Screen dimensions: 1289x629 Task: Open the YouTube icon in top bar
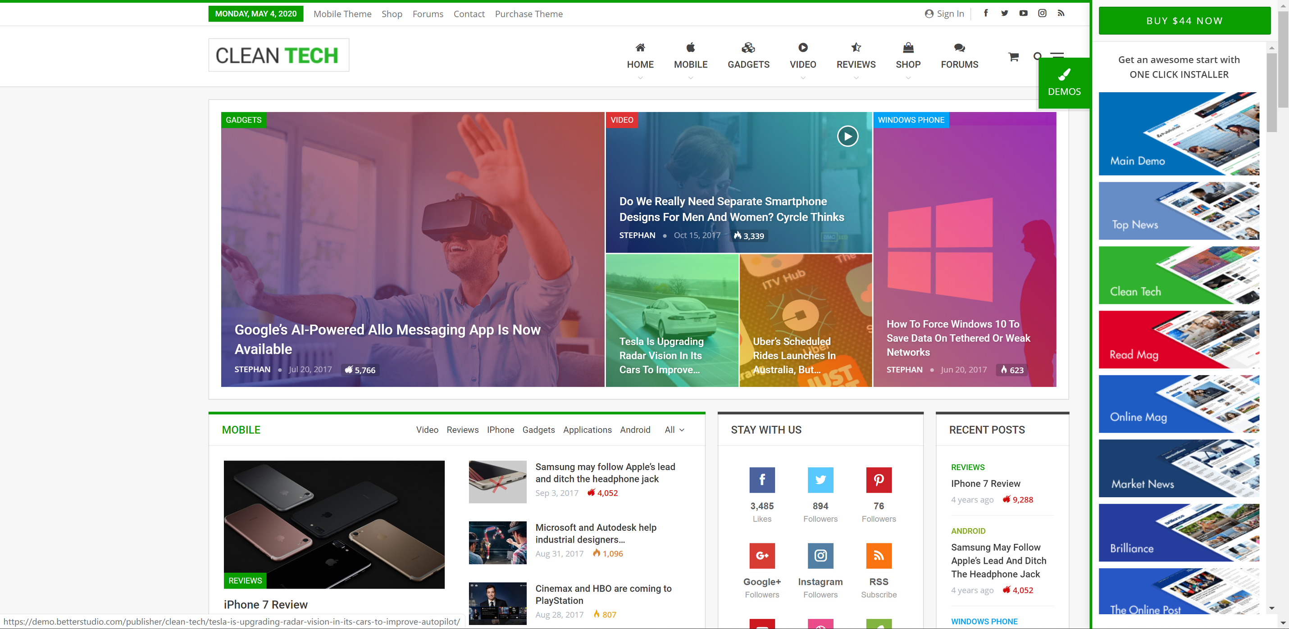pos(1023,14)
